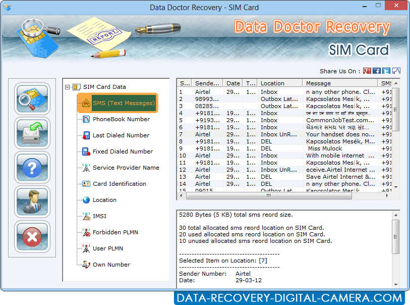Image resolution: width=410 pixels, height=305 pixels.
Task: Open IMSI tree item
Action: (99, 216)
